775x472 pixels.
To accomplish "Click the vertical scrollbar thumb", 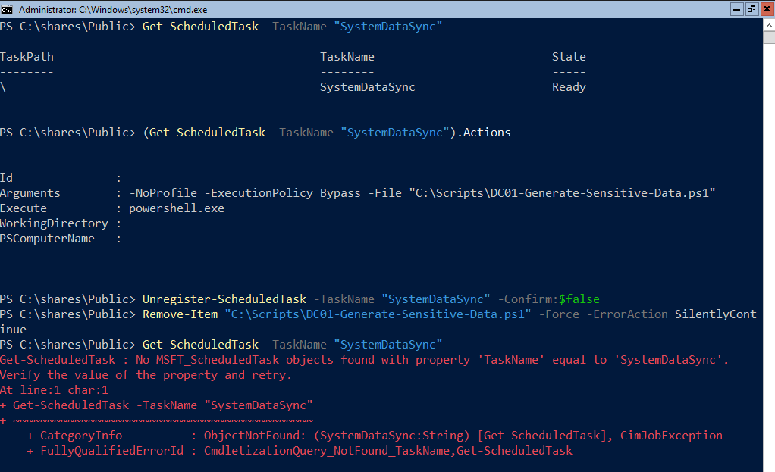I will click(x=769, y=38).
